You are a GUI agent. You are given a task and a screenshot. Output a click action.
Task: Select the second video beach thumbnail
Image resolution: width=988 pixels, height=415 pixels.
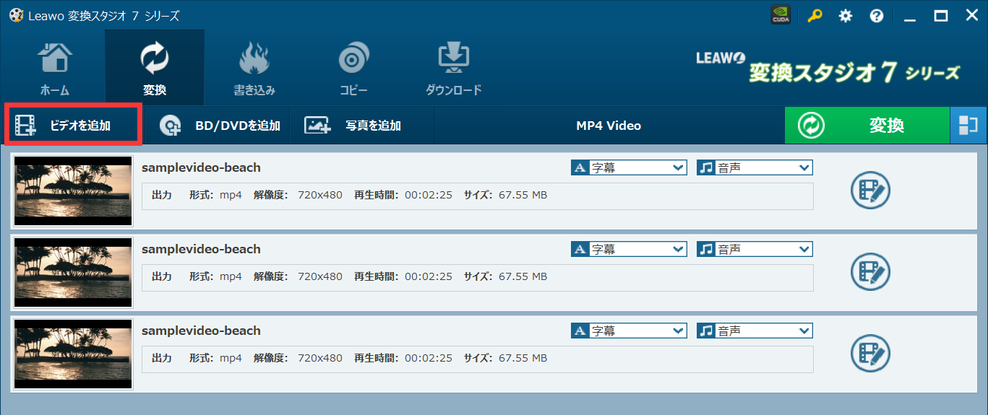[x=74, y=273]
